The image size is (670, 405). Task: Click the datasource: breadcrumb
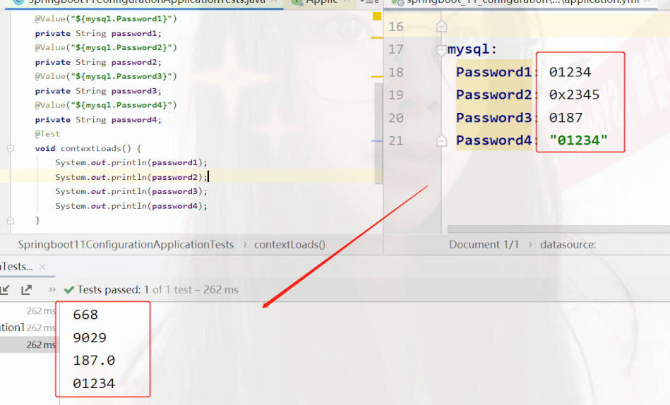tap(568, 244)
